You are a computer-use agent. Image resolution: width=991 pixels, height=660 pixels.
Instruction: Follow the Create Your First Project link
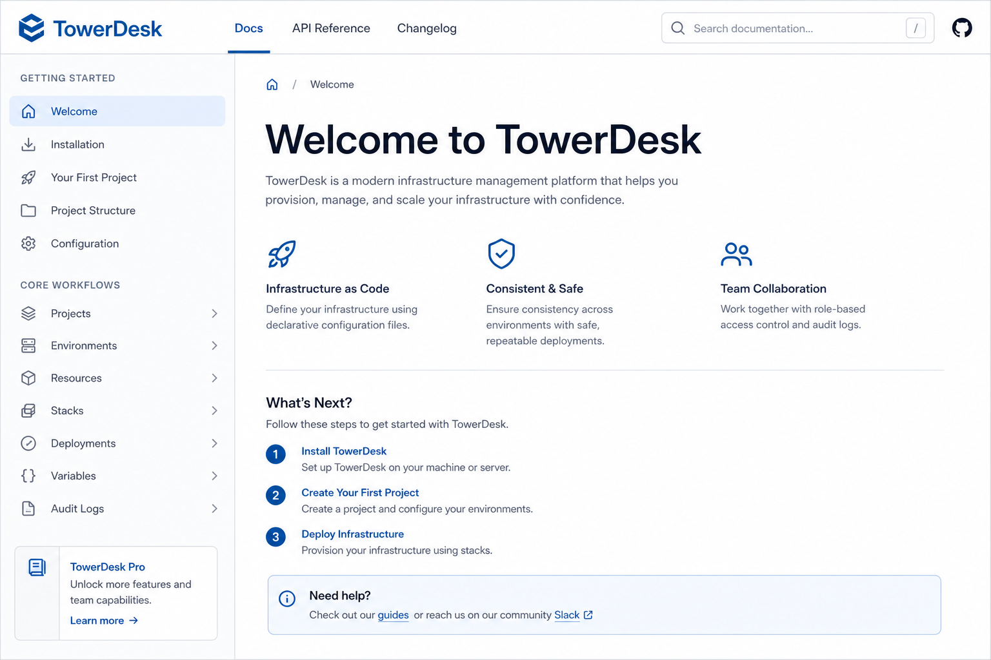360,492
